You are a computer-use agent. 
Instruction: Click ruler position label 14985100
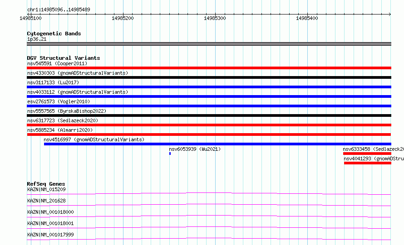(30, 18)
